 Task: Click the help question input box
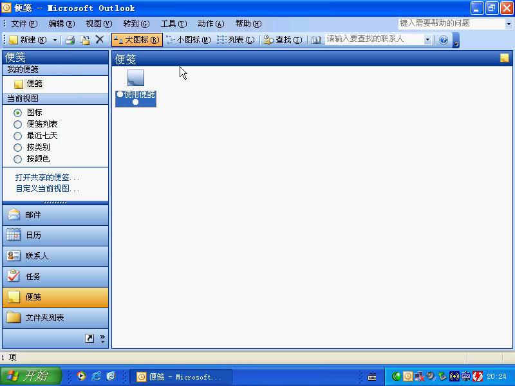(451, 23)
